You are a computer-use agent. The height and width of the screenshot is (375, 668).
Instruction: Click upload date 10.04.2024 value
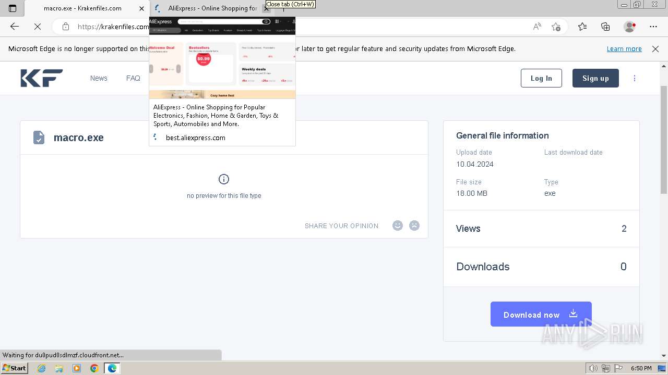(475, 164)
